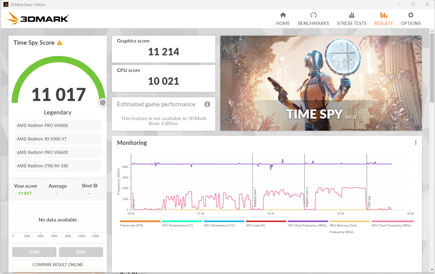Click the No data available message
The width and height of the screenshot is (435, 274).
coord(58,220)
